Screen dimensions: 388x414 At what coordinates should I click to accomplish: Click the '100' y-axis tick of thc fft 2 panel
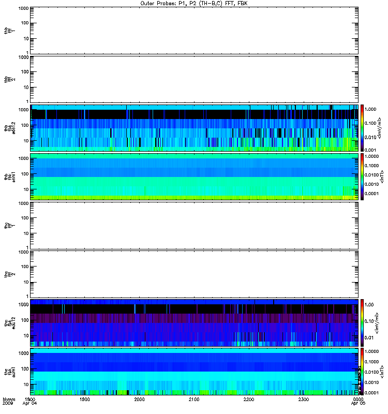pyautogui.click(x=25, y=267)
